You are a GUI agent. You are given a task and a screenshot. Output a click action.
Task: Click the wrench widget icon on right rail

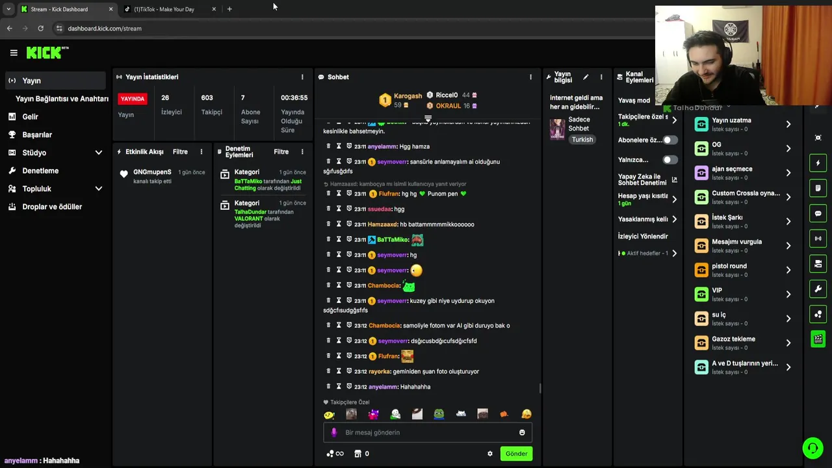tap(818, 289)
